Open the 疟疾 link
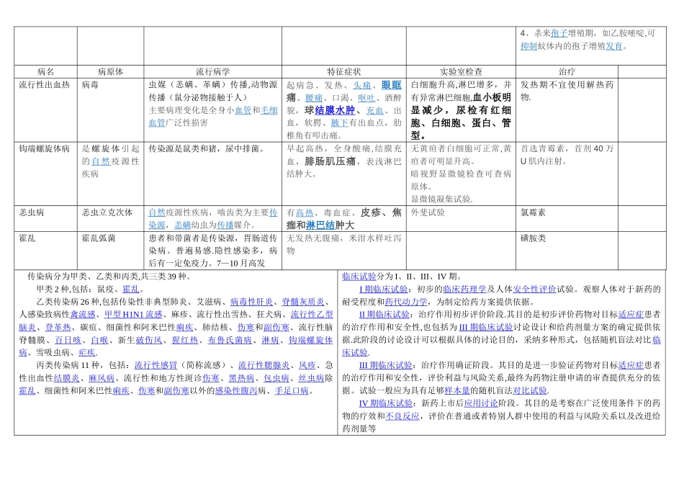 click(x=87, y=352)
